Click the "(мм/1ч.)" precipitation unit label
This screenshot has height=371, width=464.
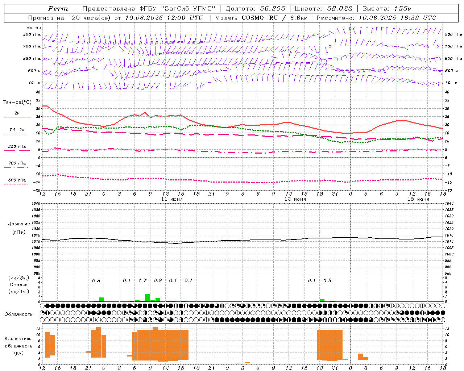(18, 292)
